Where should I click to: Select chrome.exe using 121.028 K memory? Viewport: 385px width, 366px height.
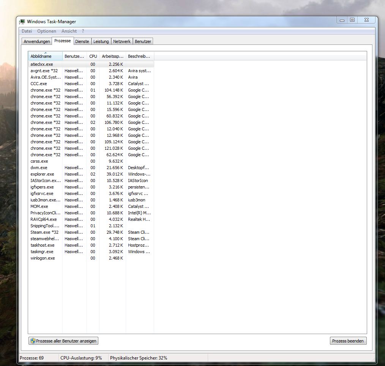91,148
